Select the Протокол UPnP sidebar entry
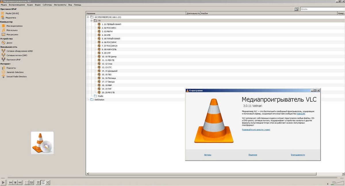The height and width of the screenshot is (186, 345). 11,60
